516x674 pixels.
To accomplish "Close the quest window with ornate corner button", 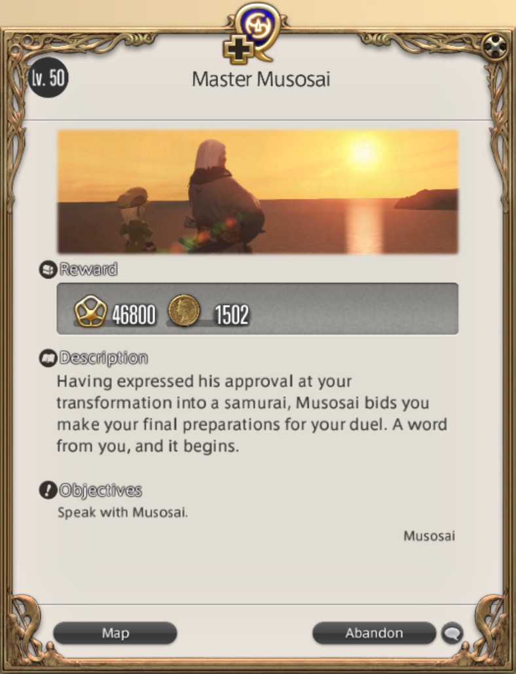I will tap(494, 47).
